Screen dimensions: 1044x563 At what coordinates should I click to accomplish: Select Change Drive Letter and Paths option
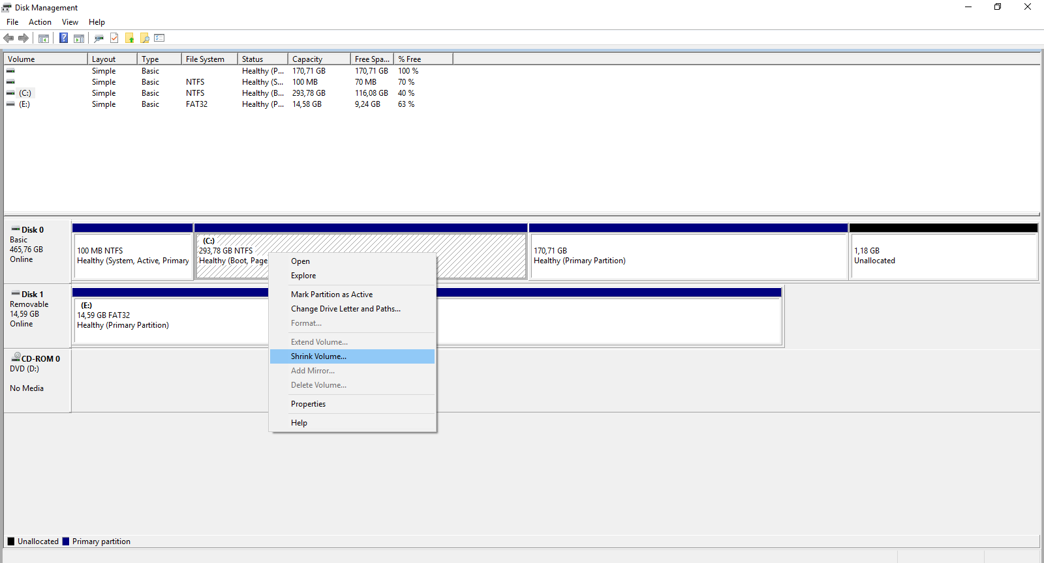[x=345, y=309]
